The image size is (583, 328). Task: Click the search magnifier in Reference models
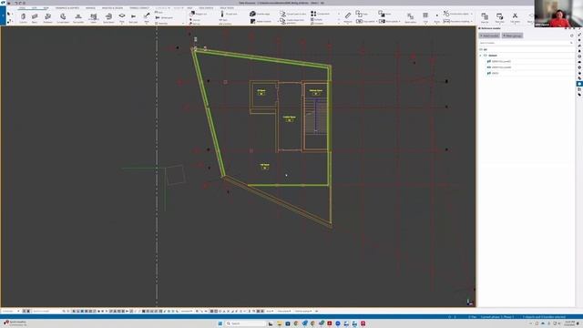tap(571, 43)
